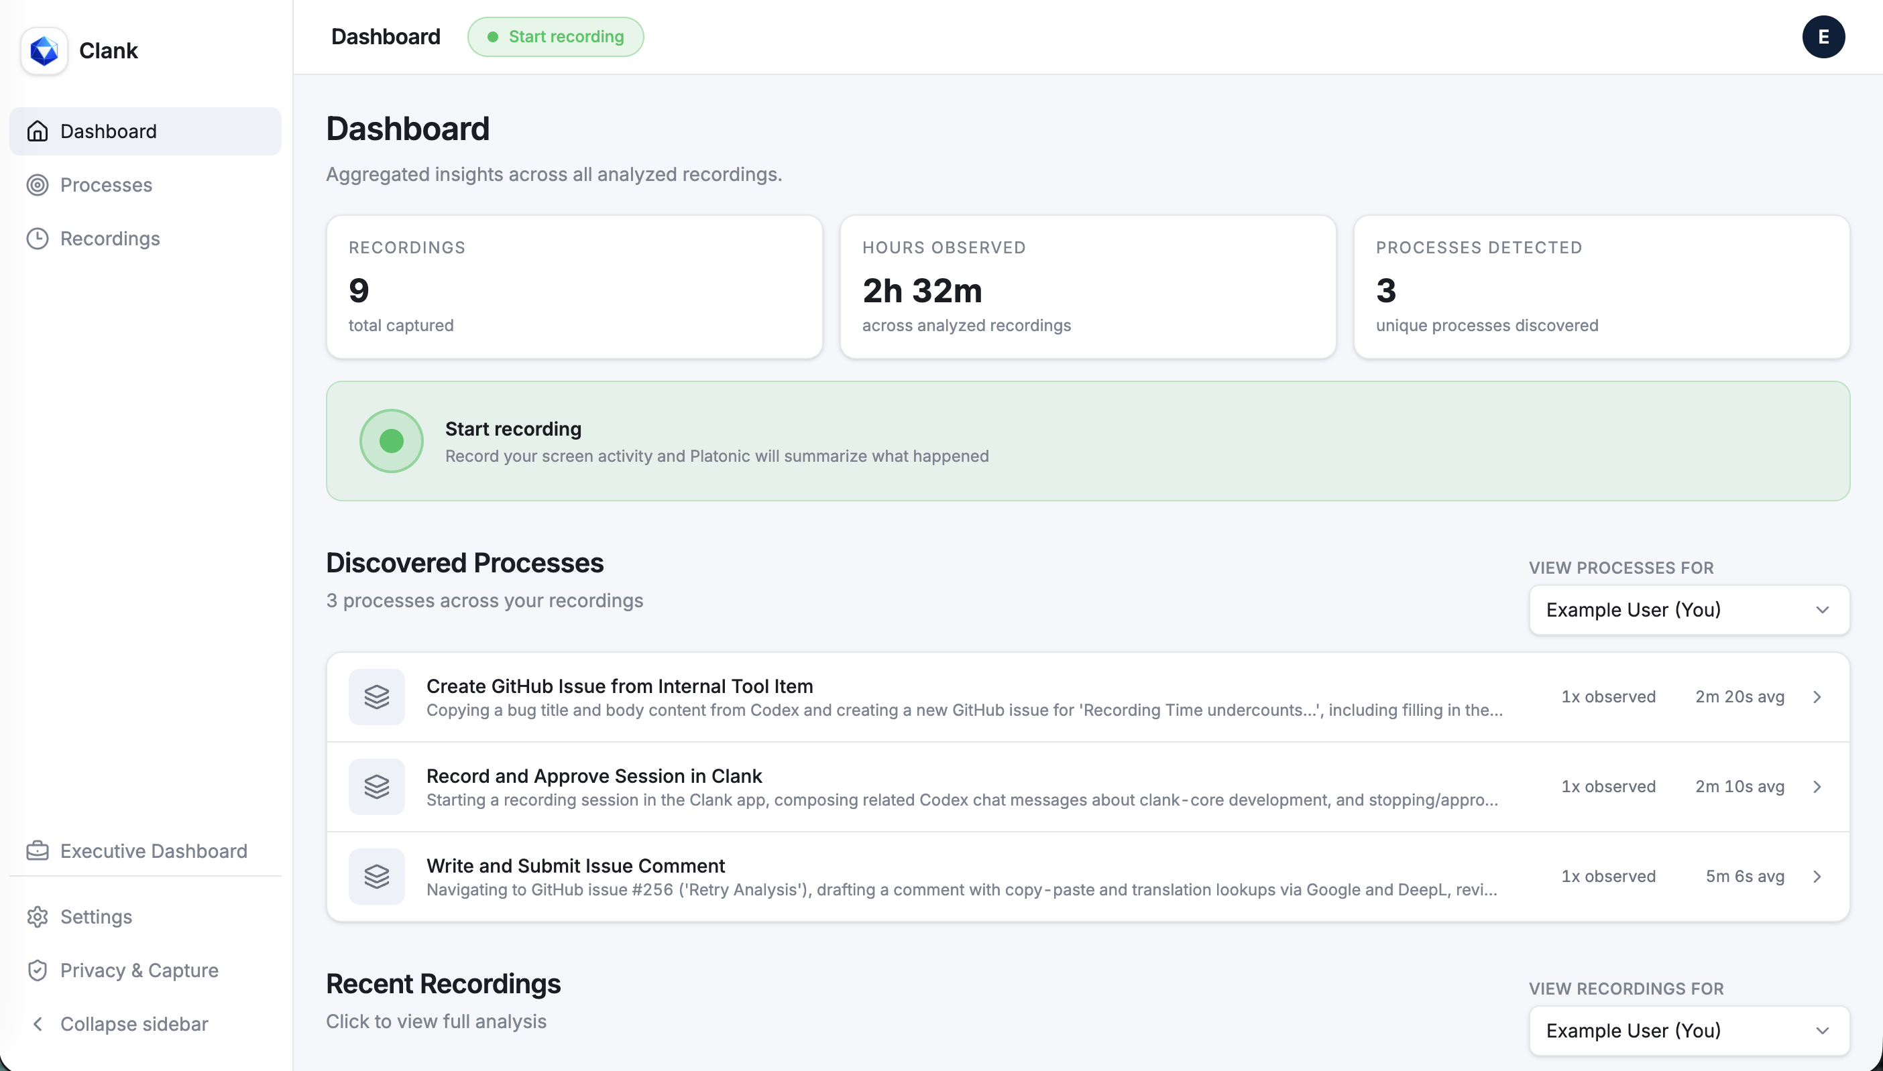The image size is (1883, 1071).
Task: Click the Recordings clock icon
Action: pyautogui.click(x=38, y=239)
